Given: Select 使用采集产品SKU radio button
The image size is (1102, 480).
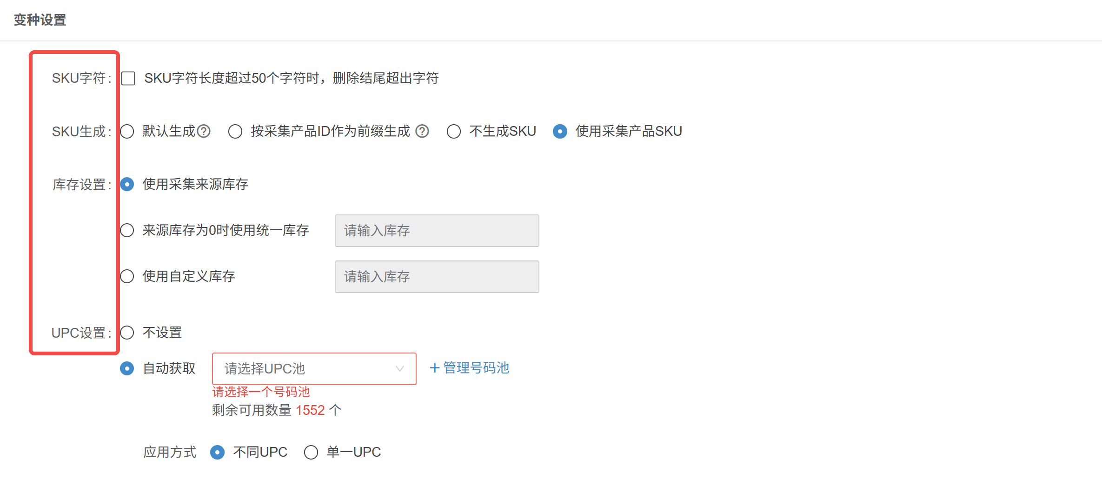Looking at the screenshot, I should 560,132.
